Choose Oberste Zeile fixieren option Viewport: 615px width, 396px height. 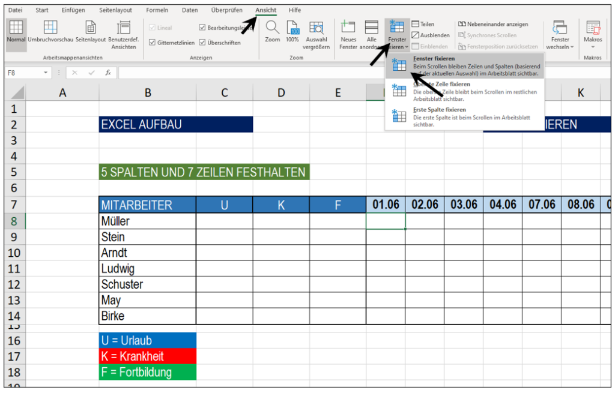(464, 91)
